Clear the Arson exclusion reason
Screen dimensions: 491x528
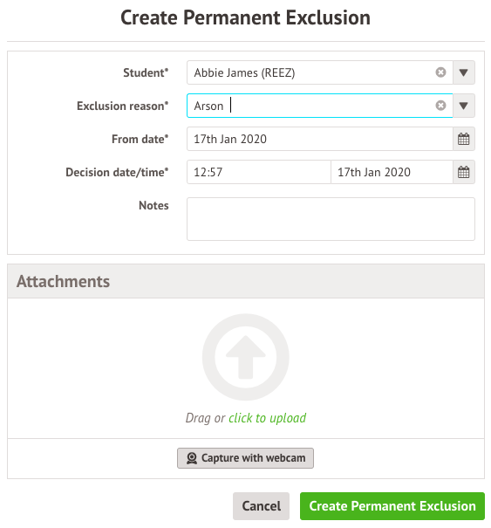(440, 106)
